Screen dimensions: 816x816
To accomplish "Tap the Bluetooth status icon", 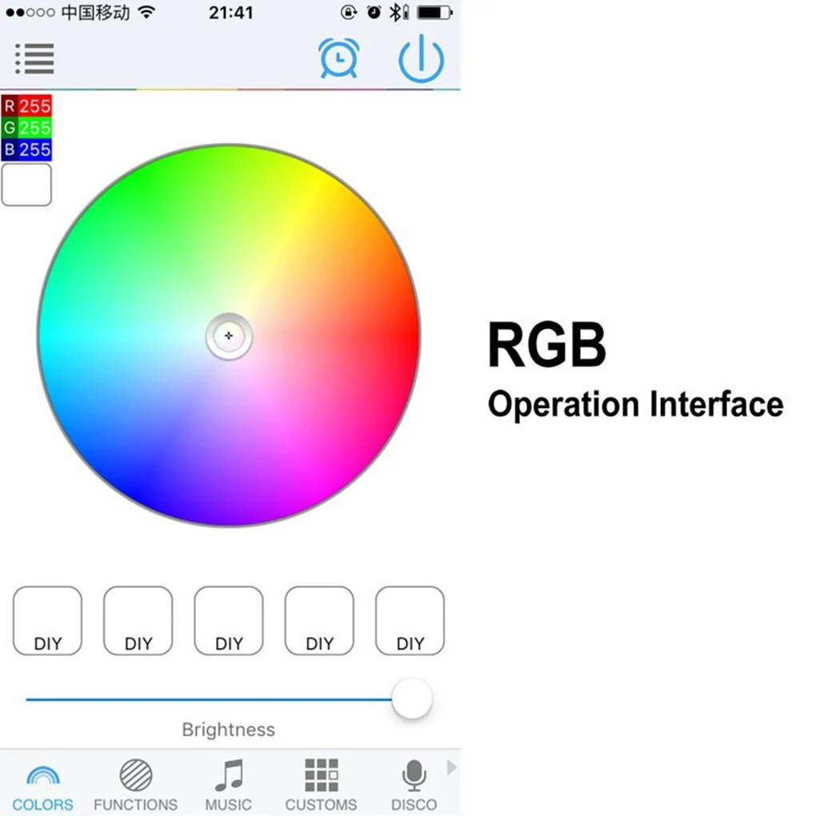I will point(397,12).
